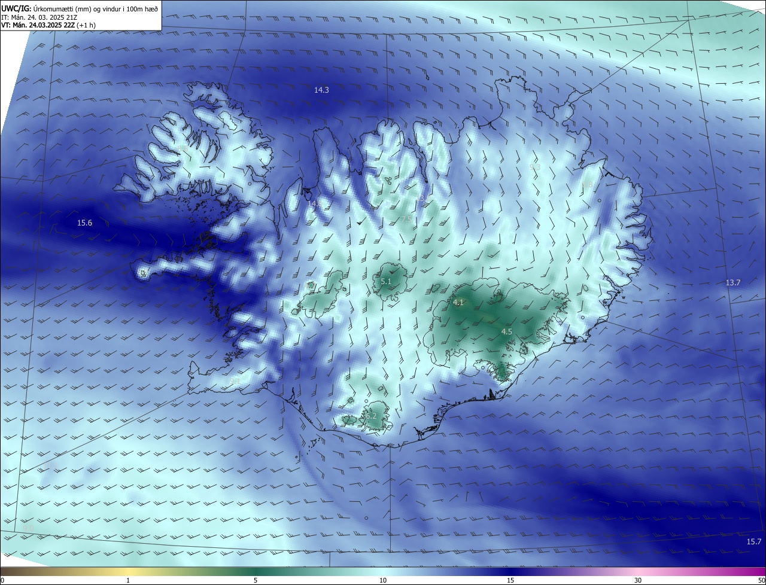Click the 15 tick label on the colorbar

point(510,580)
